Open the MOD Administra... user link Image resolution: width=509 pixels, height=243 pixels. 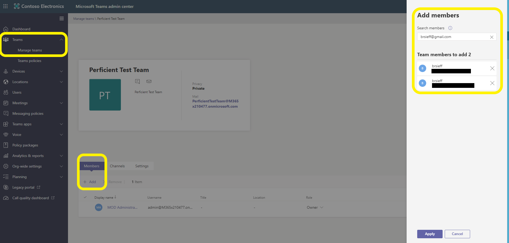(x=122, y=207)
